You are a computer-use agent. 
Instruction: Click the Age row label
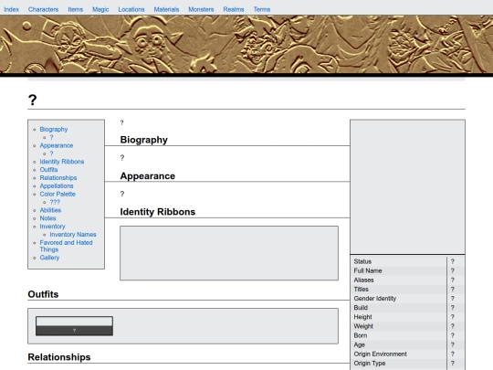pyautogui.click(x=360, y=344)
